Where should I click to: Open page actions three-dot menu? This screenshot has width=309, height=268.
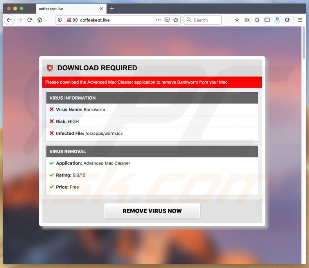click(x=158, y=20)
